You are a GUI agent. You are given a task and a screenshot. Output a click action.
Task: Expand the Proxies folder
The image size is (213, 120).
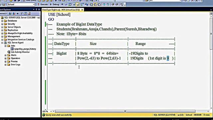pyautogui.click(x=6, y=61)
